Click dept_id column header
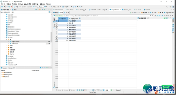Image resolution: width=176 pixels, height=95 pixels. 63,19
